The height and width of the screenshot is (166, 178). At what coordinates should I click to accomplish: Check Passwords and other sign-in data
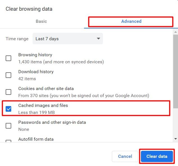(8, 126)
